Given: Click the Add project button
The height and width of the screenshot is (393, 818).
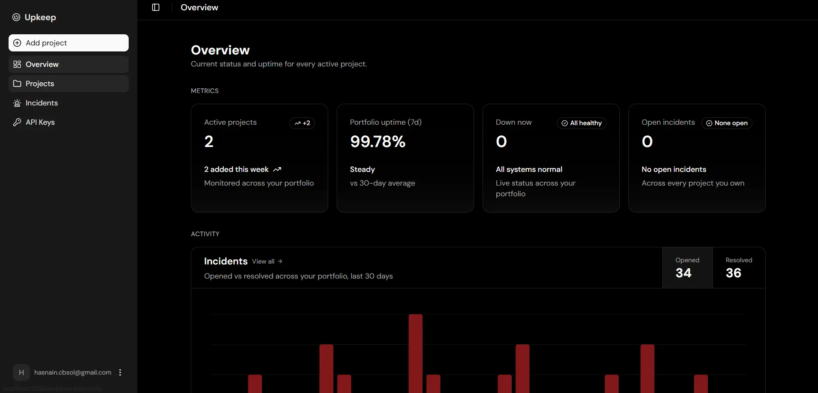Looking at the screenshot, I should tap(69, 43).
